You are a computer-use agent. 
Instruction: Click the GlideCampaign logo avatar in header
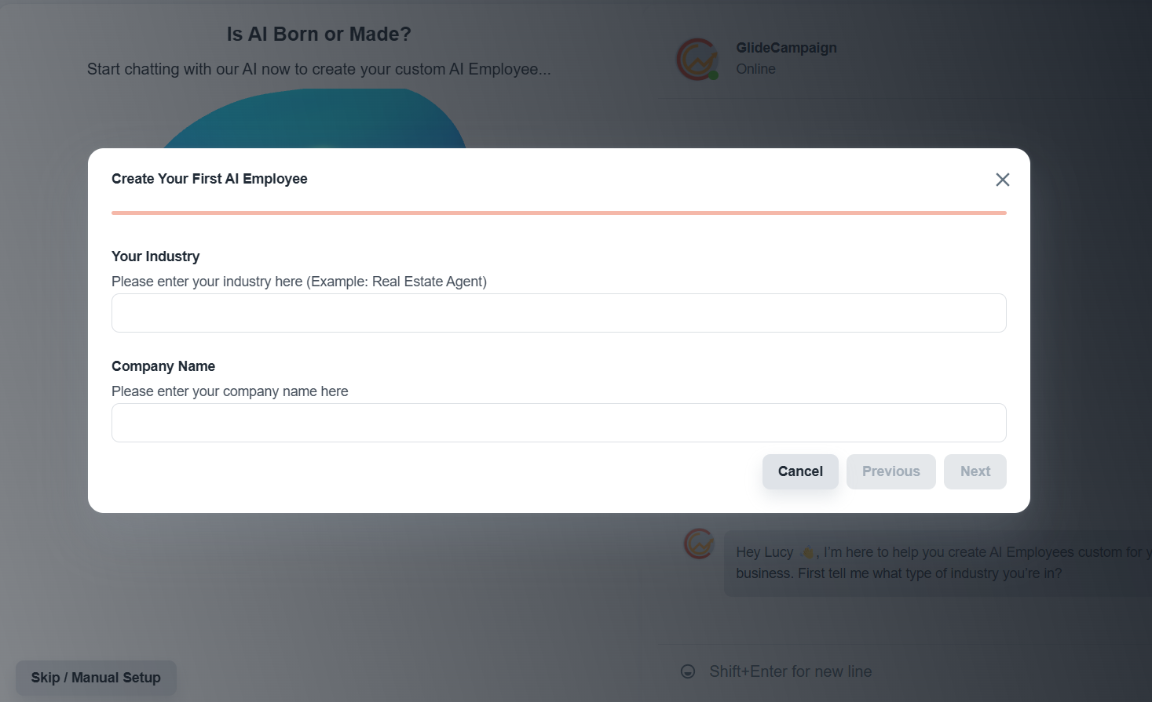coord(697,59)
